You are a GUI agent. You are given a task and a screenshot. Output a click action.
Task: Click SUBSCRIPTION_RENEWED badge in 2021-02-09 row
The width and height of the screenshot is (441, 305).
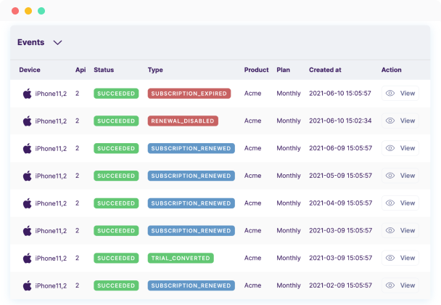(x=191, y=285)
